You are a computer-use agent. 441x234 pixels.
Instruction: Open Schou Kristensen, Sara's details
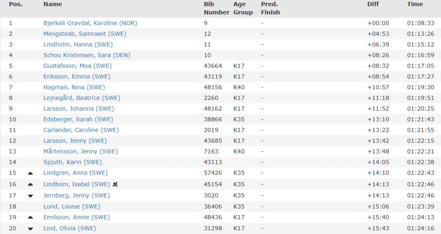tap(87, 55)
